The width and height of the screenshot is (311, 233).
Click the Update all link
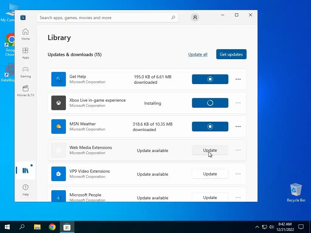198,54
